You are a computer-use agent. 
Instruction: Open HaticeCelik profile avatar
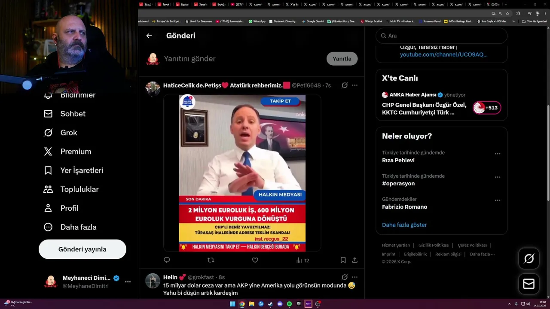click(x=153, y=88)
